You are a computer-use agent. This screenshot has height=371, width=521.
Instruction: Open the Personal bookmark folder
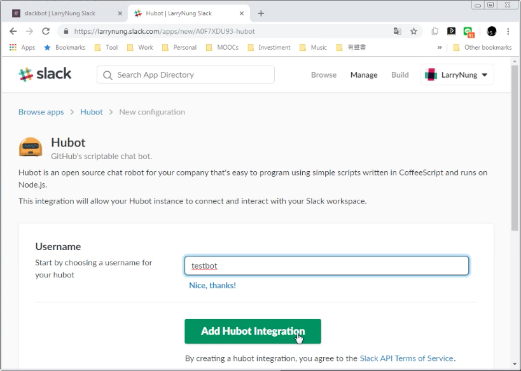(179, 47)
